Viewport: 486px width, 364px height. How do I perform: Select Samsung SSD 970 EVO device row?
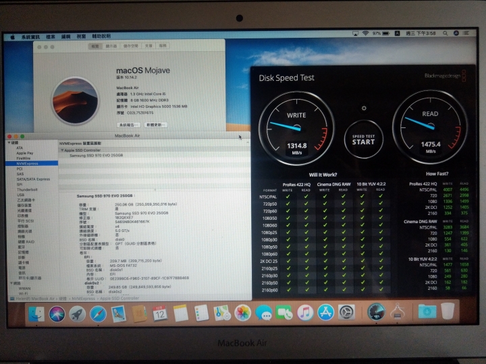(154, 156)
